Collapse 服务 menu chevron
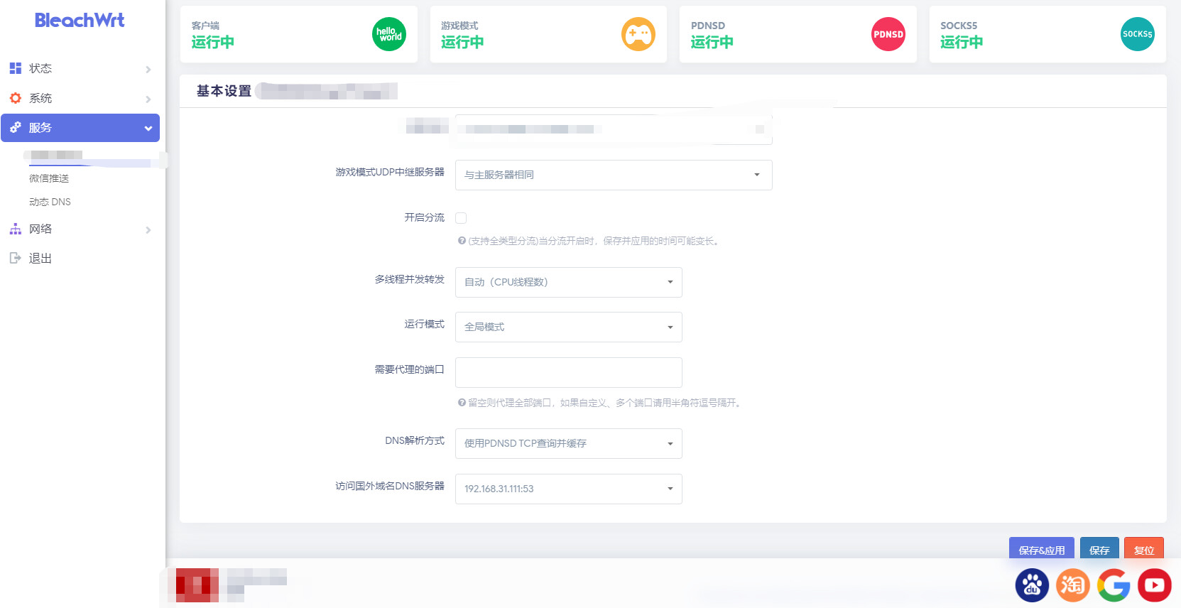The image size is (1181, 608). (148, 129)
